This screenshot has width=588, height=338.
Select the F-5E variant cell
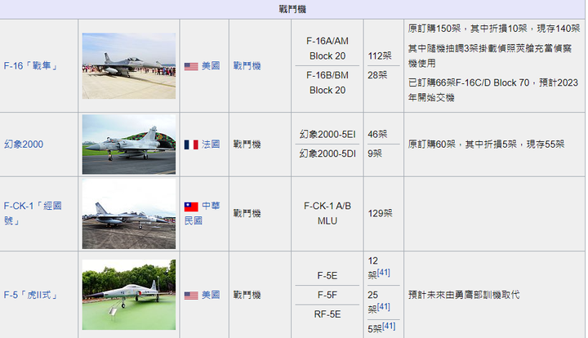pyautogui.click(x=327, y=276)
